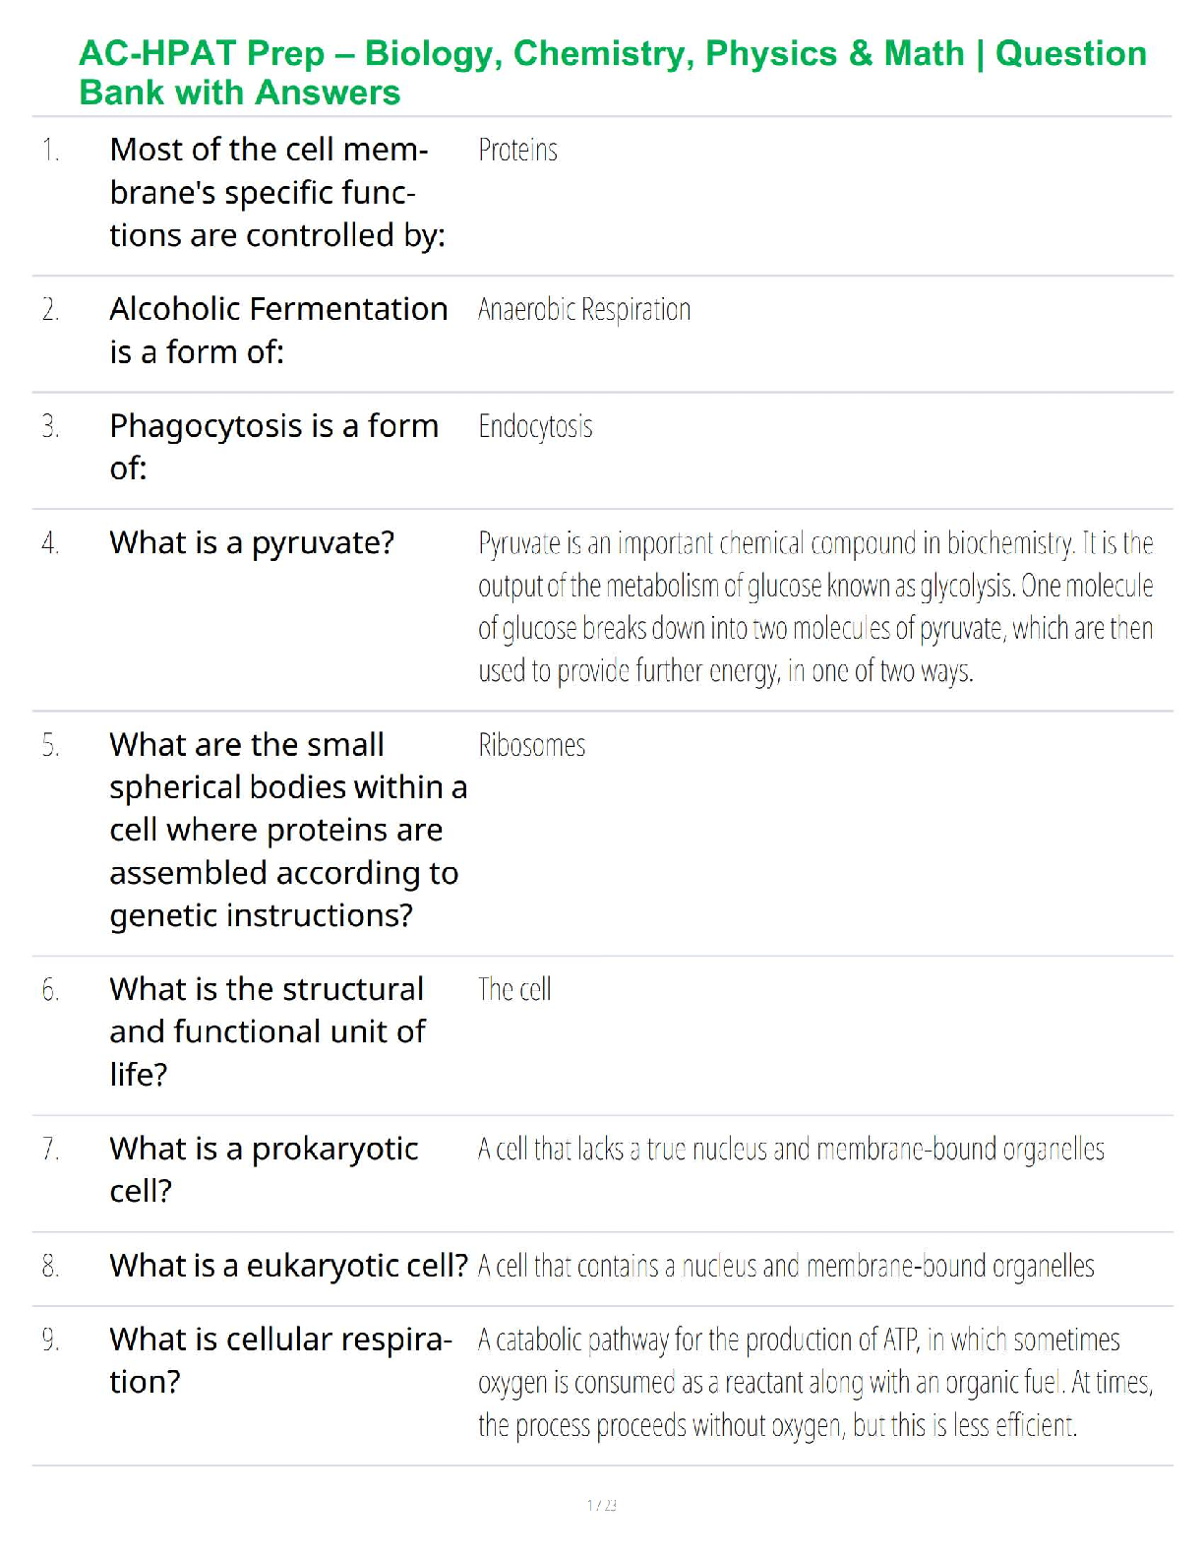Click the cellular respiration question
The image size is (1204, 1559).
pos(280,1360)
